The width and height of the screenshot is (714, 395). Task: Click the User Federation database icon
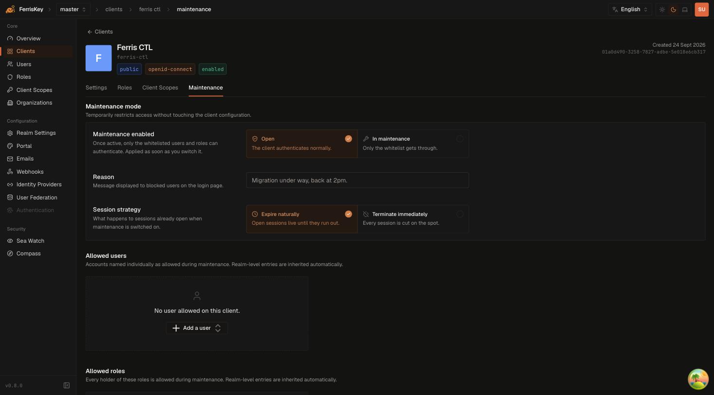(x=10, y=197)
